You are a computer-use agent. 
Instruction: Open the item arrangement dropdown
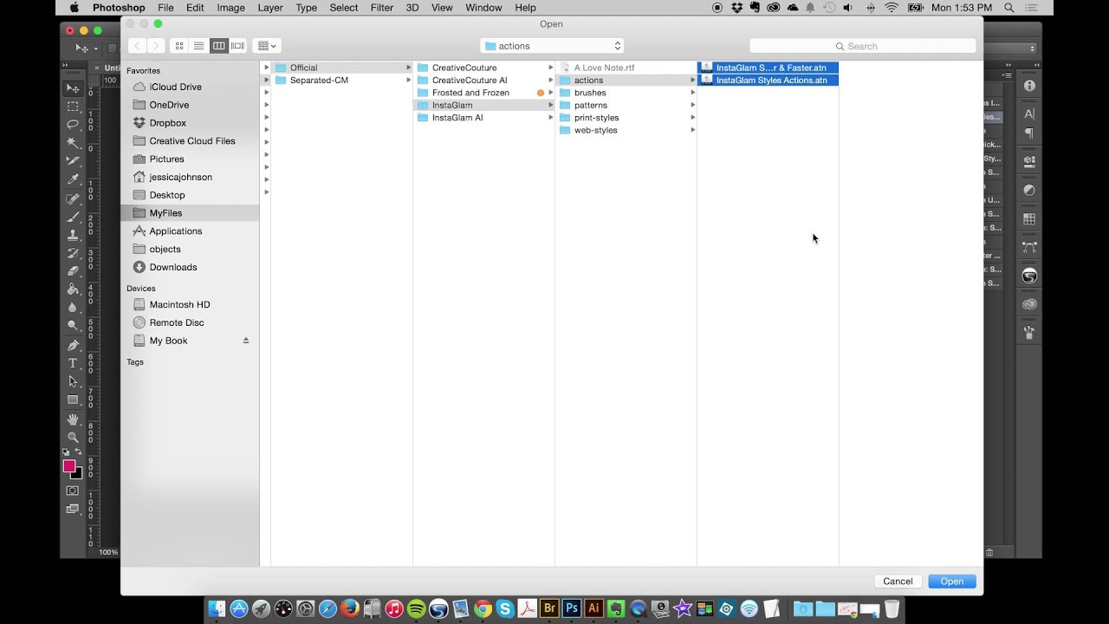[x=267, y=46]
